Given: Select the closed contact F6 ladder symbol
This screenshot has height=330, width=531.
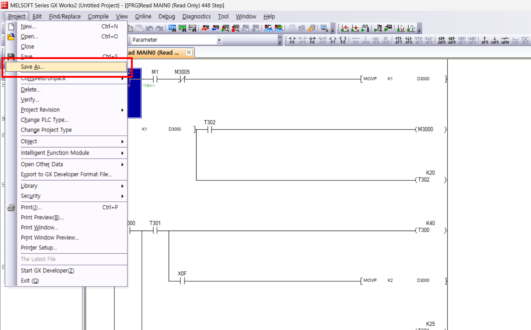Looking at the screenshot, I should (x=312, y=40).
